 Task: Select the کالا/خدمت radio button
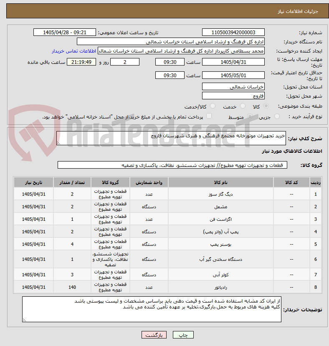tap(213, 106)
